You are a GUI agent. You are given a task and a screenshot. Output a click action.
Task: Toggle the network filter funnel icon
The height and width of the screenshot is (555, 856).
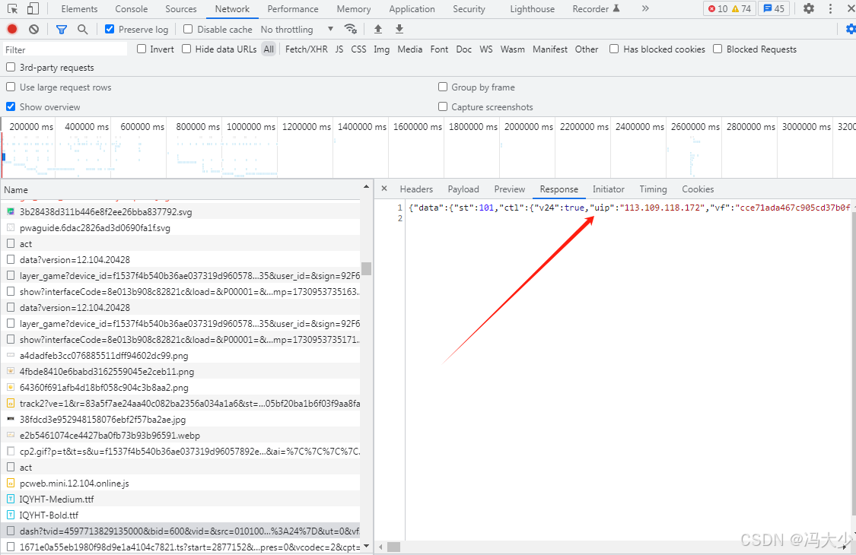62,29
